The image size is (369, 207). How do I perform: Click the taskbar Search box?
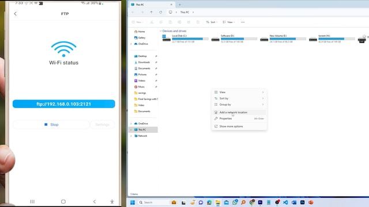tap(153, 202)
